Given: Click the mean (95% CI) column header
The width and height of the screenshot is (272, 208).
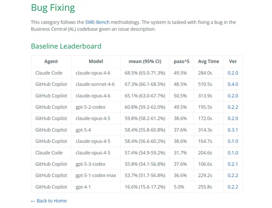Looking at the screenshot, I should tap(145, 61).
